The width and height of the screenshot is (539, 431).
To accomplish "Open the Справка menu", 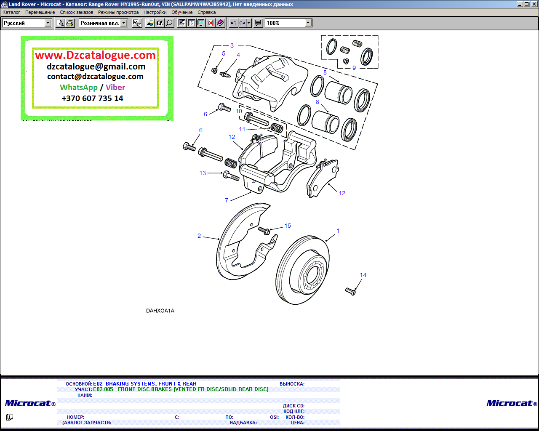I will (207, 12).
